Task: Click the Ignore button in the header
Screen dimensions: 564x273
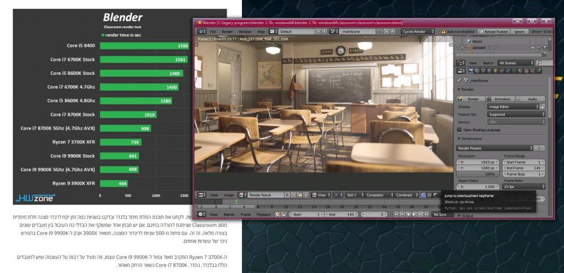Action: tap(519, 32)
